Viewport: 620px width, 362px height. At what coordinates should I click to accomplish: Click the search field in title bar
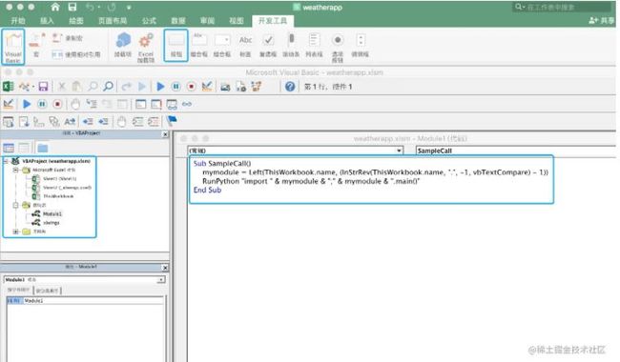tap(562, 7)
